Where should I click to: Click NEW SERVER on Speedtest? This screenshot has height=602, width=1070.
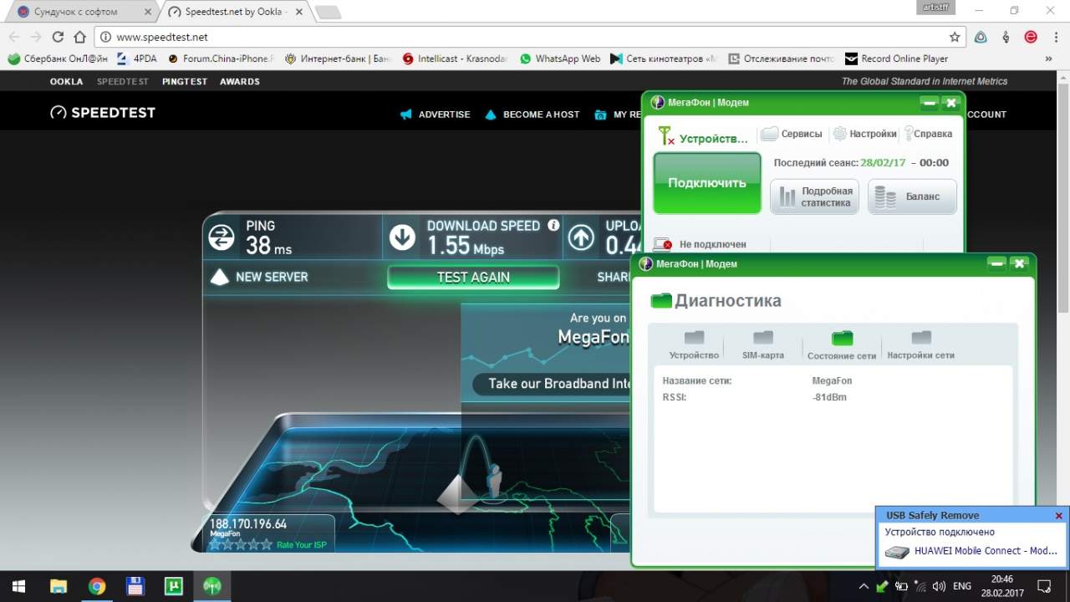[x=259, y=277]
